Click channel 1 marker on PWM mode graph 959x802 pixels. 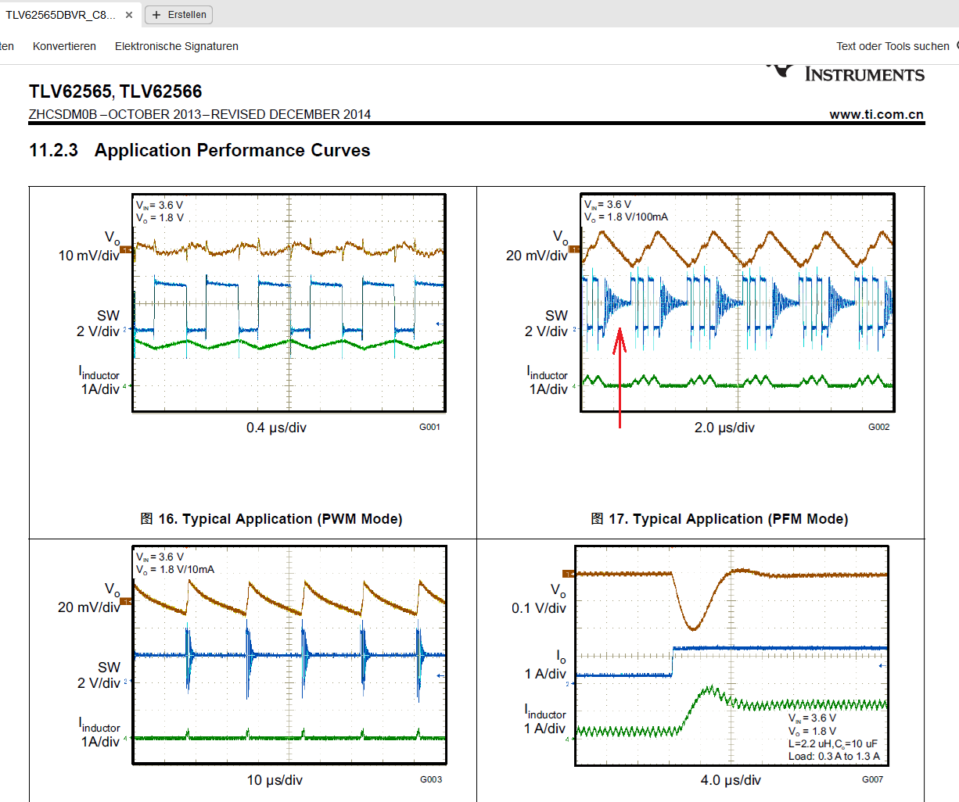[127, 250]
